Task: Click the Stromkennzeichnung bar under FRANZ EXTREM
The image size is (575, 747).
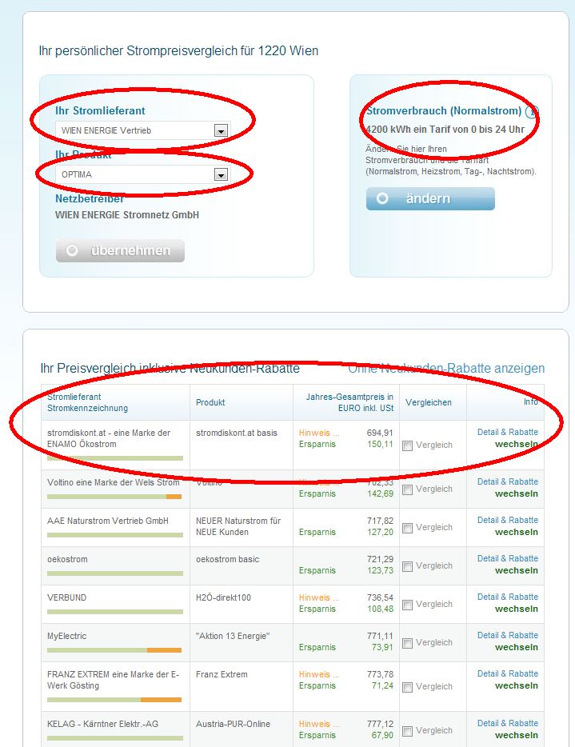Action: click(x=114, y=700)
